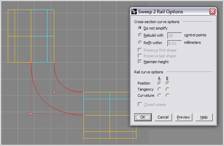224x146 pixels.
Task: Cancel the Sweep 2 Rail dialog
Action: tap(163, 117)
